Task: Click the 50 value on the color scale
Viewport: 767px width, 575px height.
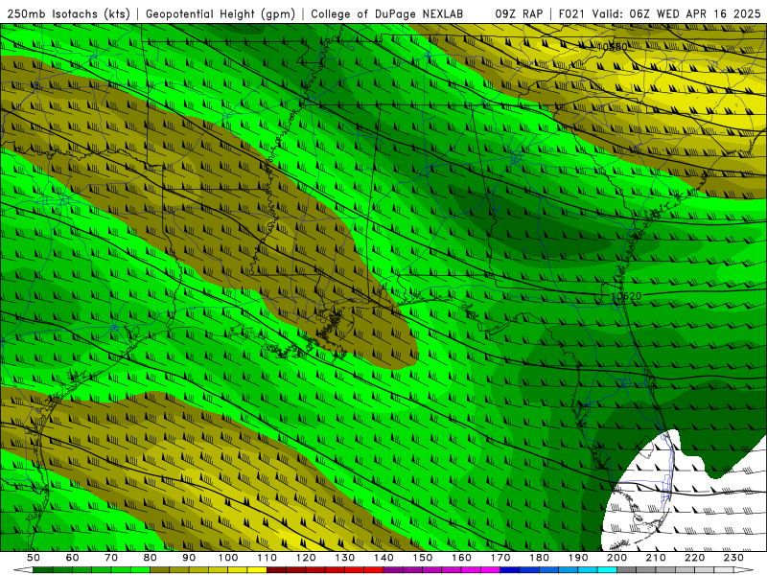Action: click(x=34, y=558)
